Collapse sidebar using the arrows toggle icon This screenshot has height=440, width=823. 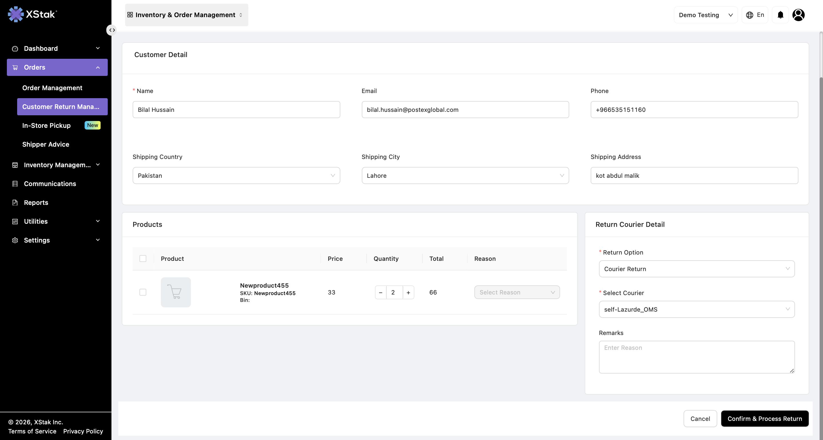coord(111,30)
